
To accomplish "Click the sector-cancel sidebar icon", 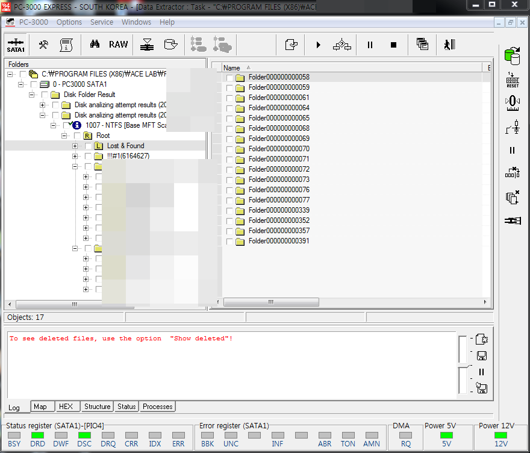I will coord(513,172).
